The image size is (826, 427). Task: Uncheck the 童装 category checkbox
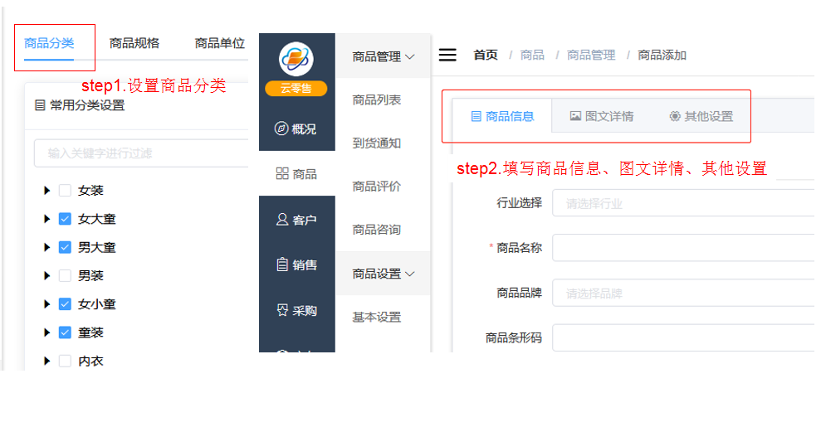tap(65, 332)
